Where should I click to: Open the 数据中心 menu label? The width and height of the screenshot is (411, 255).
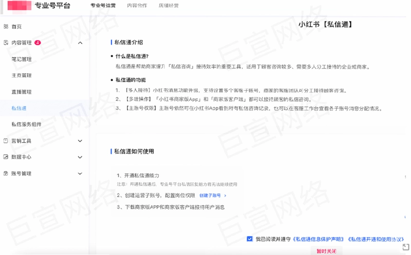[x=21, y=157]
